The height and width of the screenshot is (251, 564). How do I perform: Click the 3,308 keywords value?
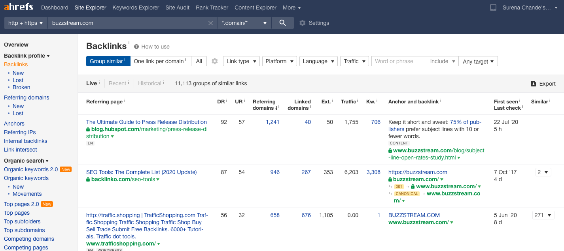(x=373, y=172)
